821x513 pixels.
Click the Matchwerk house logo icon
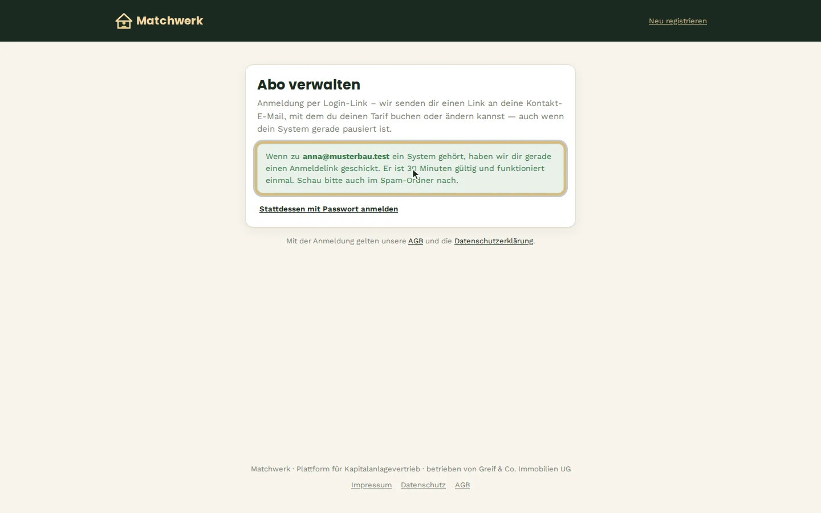pyautogui.click(x=124, y=21)
